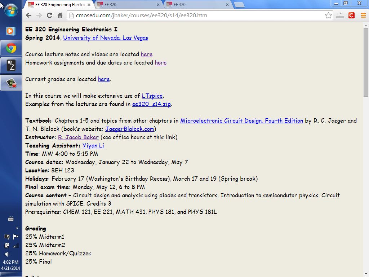Viewport: 369px width, 277px height.
Task: Go to the browser Home page
Action: [60, 16]
